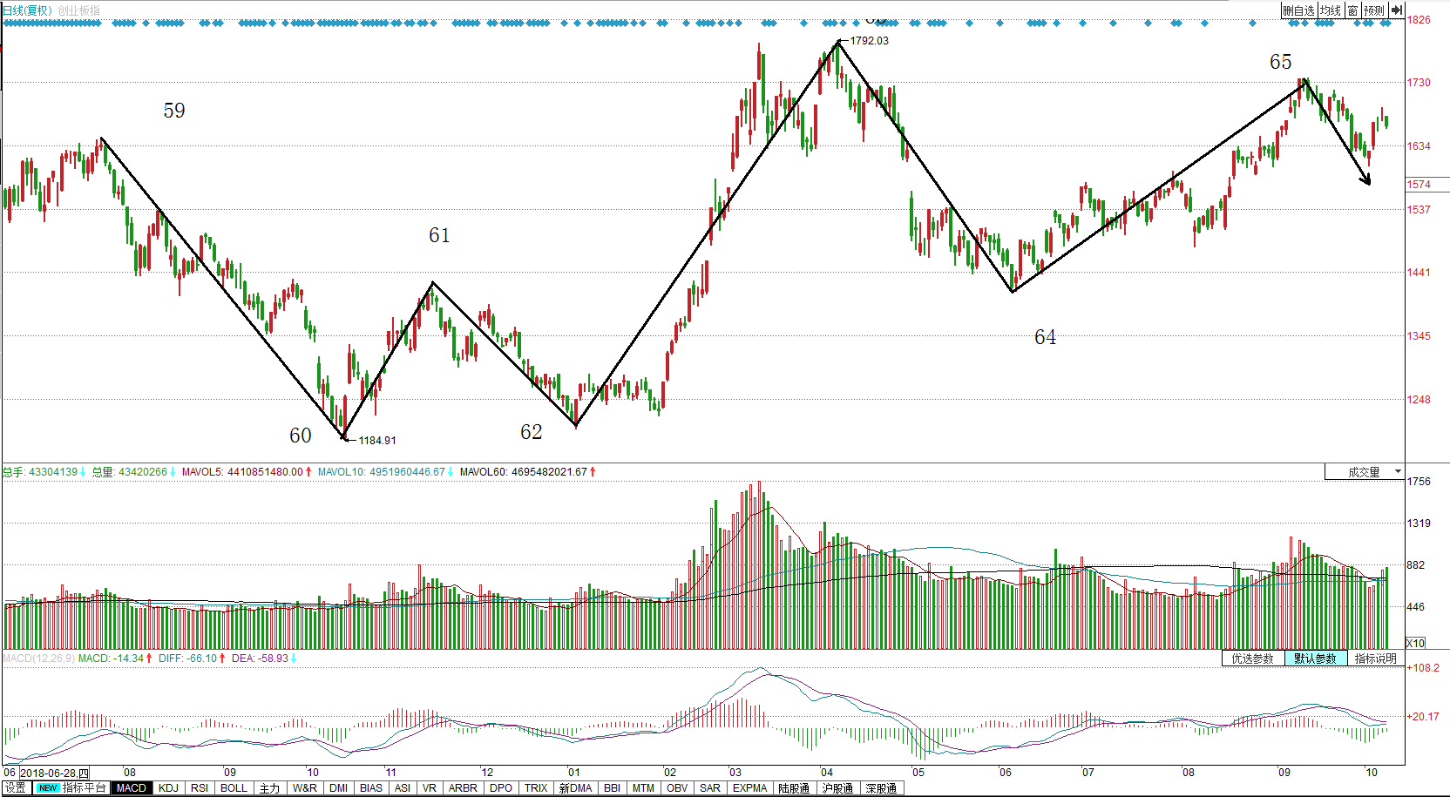Screen dimensions: 1450x797
Task: Click the 日线(复权) period label
Action: click(27, 10)
